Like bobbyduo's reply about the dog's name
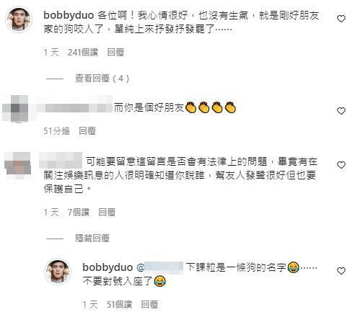 pyautogui.click(x=341, y=271)
